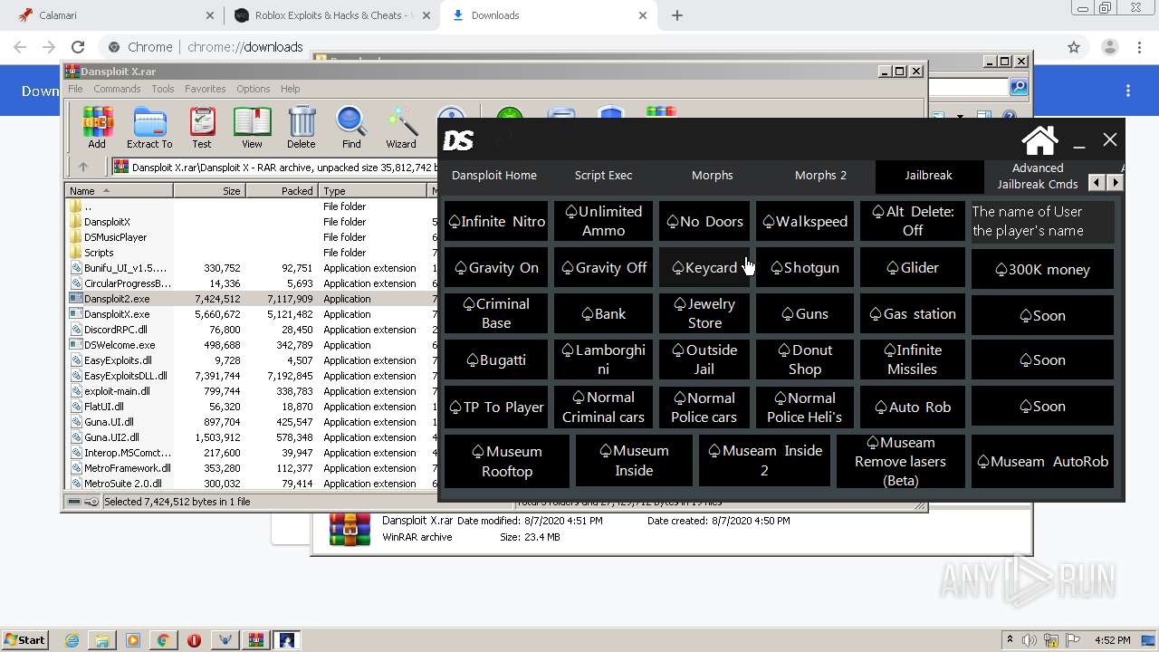Click Opera icon in the taskbar
This screenshot has height=652, width=1159.
194,640
